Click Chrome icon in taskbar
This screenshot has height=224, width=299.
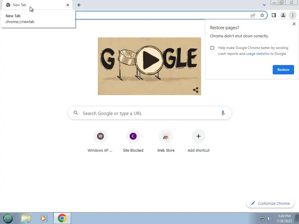point(62,218)
